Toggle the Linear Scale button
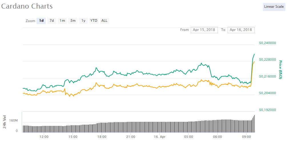The width and height of the screenshot is (287, 141). (x=274, y=7)
